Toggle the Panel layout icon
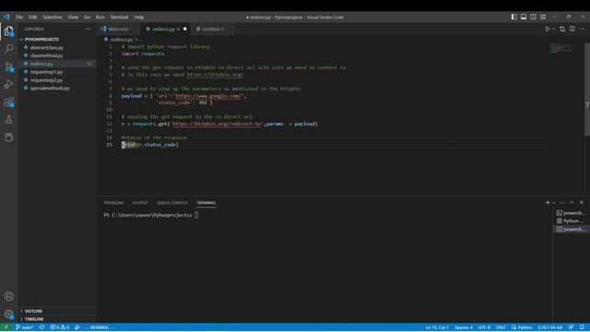Screen dimensions: 590x332 coord(524,17)
